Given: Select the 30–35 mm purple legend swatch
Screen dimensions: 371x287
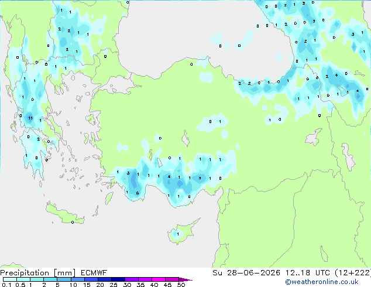Looking at the screenshot, I should tap(132, 279).
